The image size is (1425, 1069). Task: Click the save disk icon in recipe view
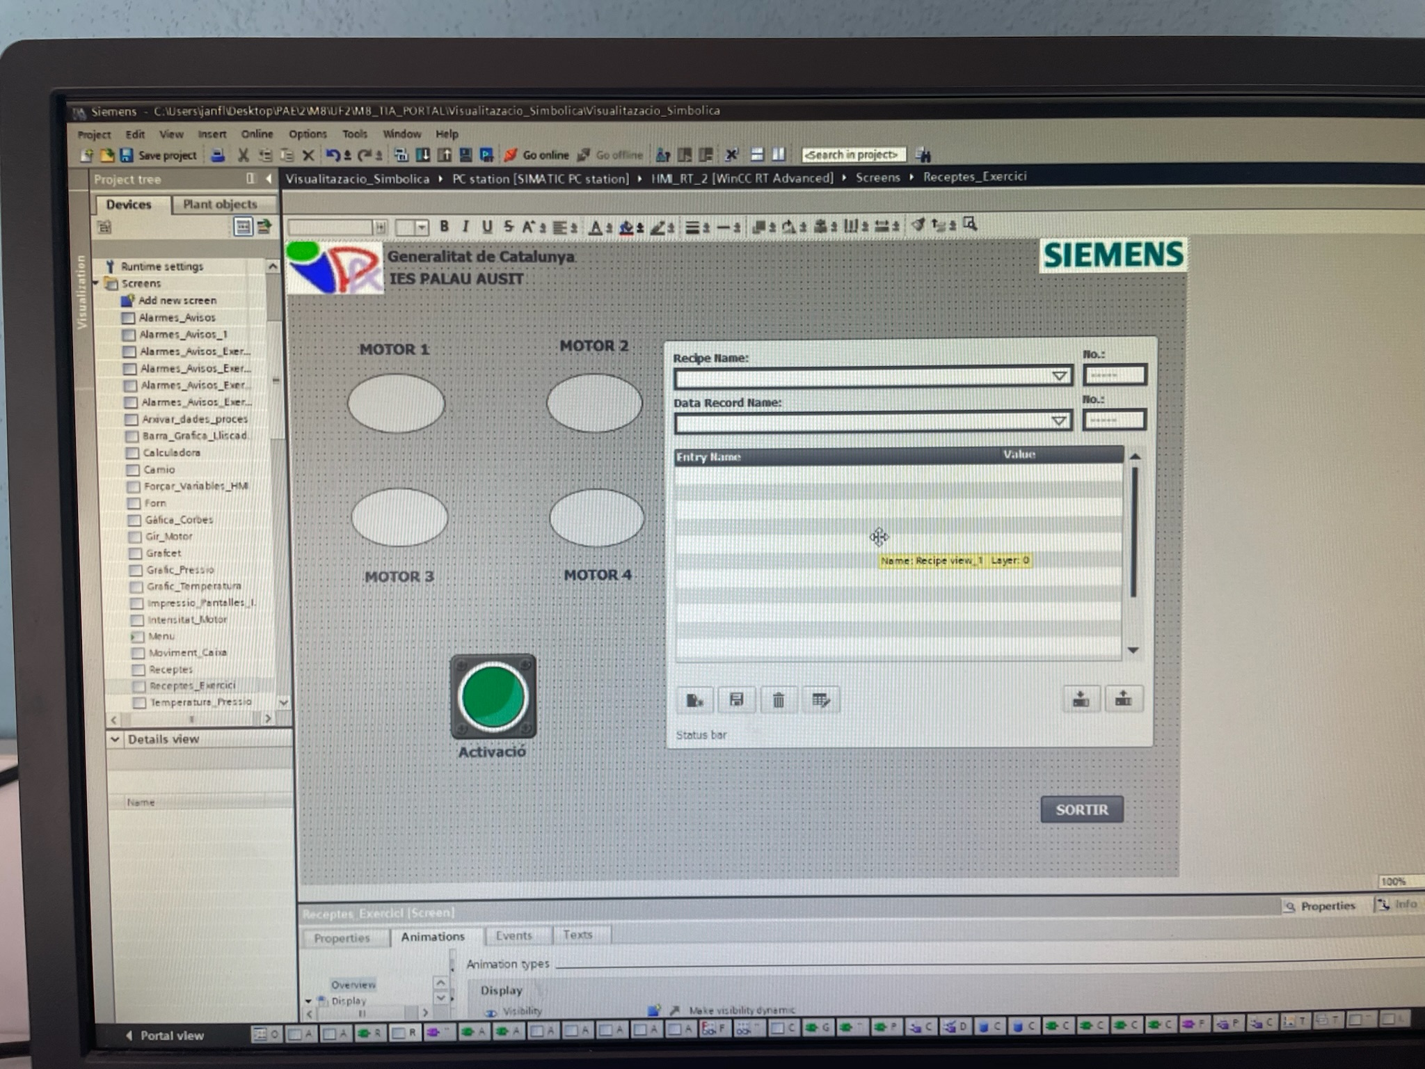click(736, 700)
